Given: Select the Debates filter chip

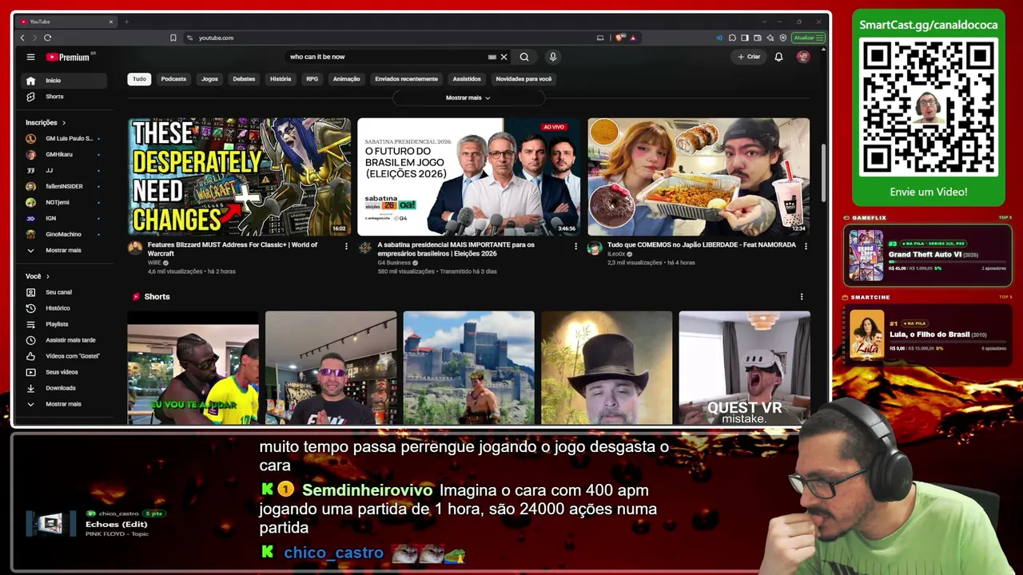Looking at the screenshot, I should tap(244, 79).
